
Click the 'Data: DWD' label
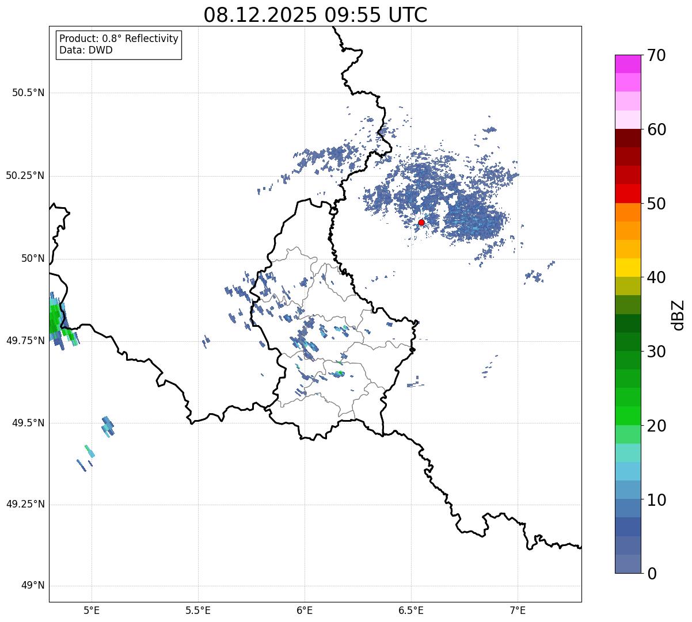86,50
